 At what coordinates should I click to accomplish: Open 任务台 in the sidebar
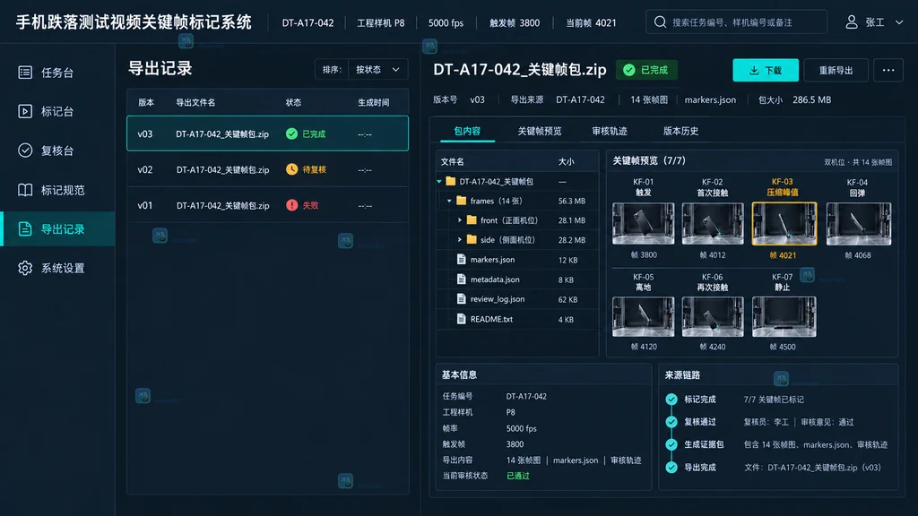coord(57,73)
